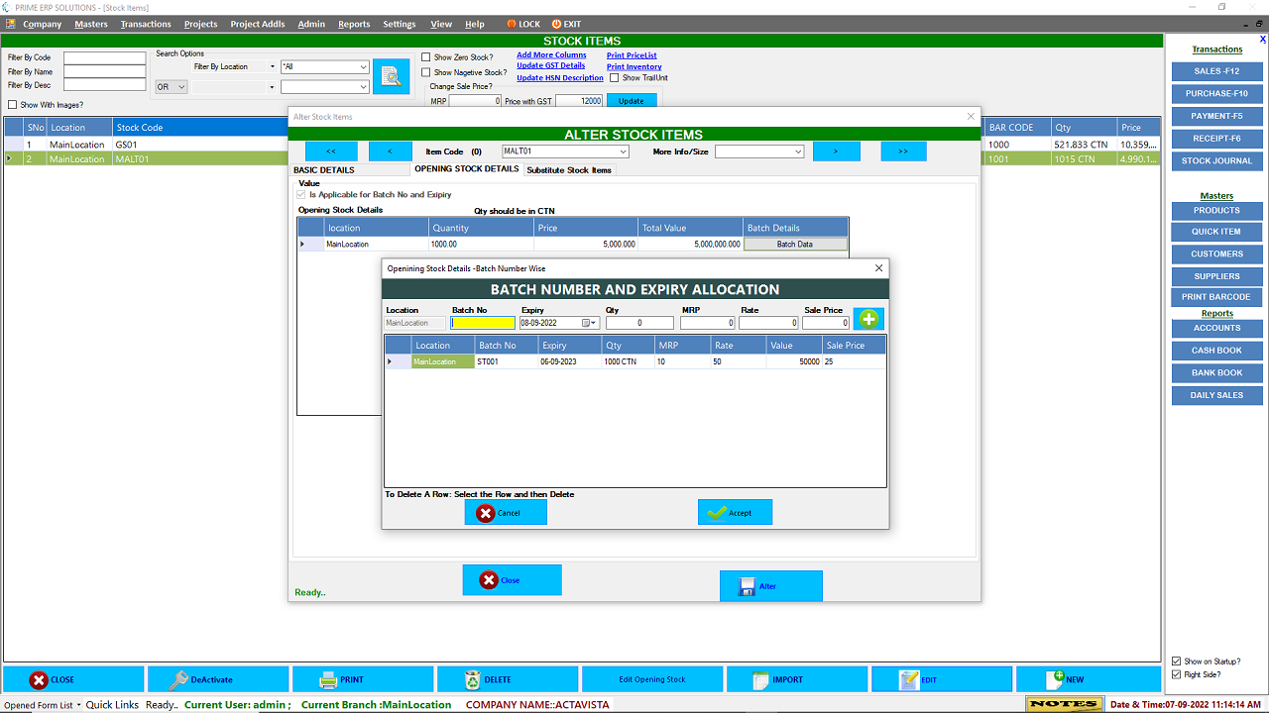The image size is (1269, 713).
Task: Toggle Right Side checkbox
Action: click(1177, 674)
